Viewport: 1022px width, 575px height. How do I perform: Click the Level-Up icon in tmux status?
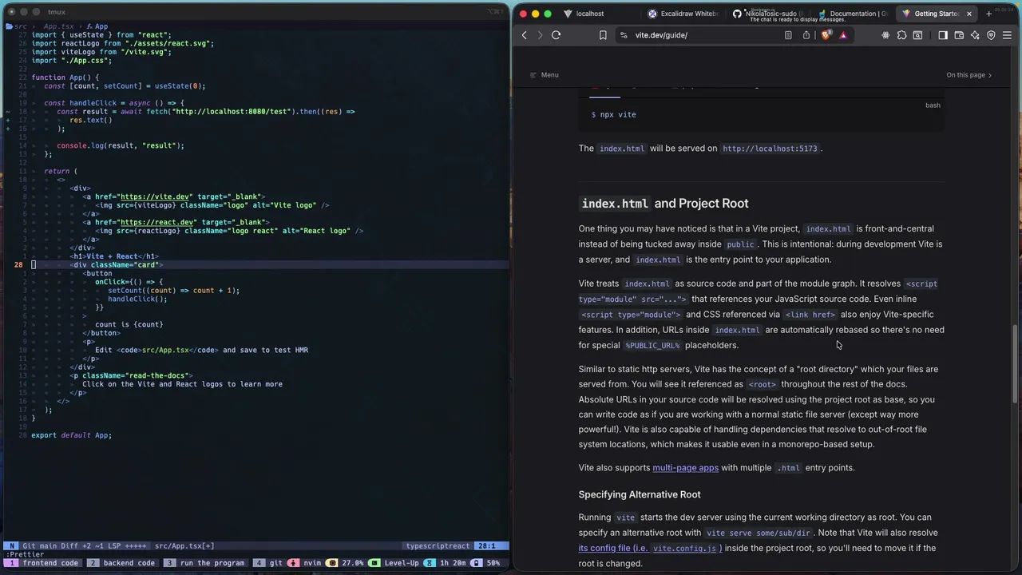coord(374,563)
